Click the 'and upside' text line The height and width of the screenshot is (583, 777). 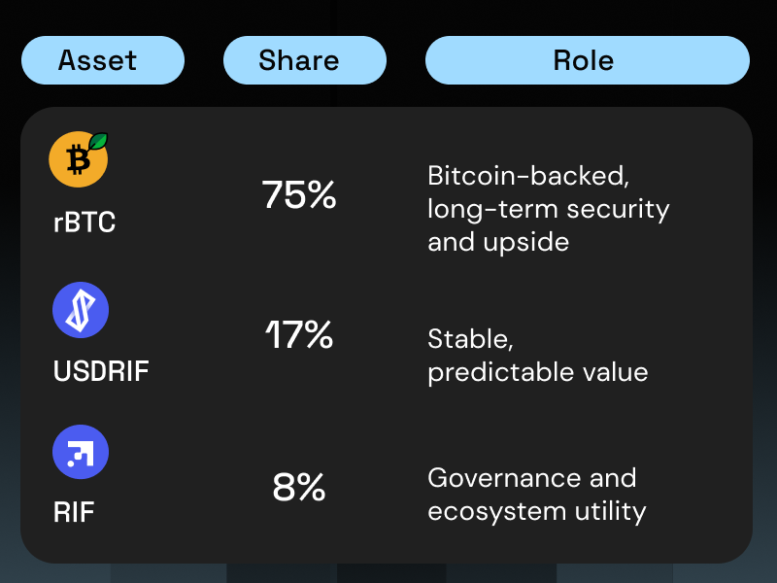[498, 242]
